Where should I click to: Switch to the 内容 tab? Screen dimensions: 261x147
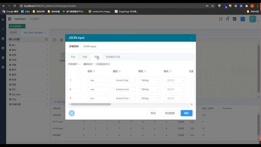click(84, 57)
